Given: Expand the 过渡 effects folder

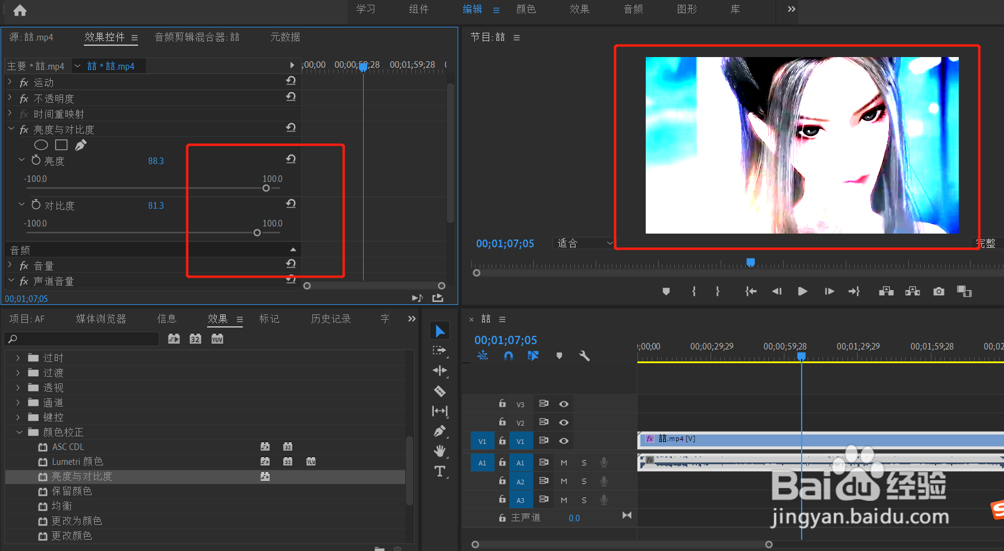Looking at the screenshot, I should pyautogui.click(x=18, y=373).
